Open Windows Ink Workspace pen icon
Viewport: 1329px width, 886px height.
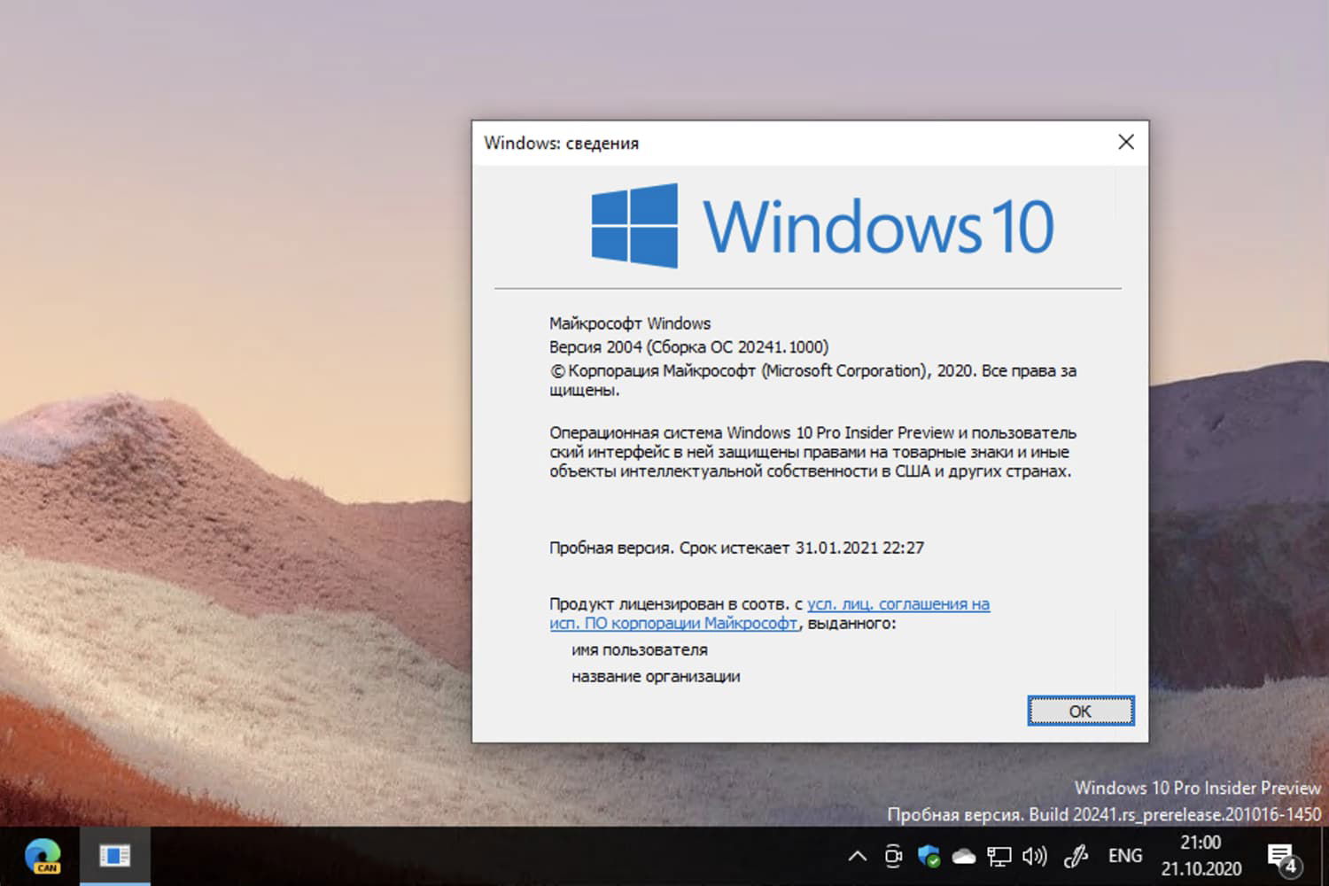pos(1075,855)
